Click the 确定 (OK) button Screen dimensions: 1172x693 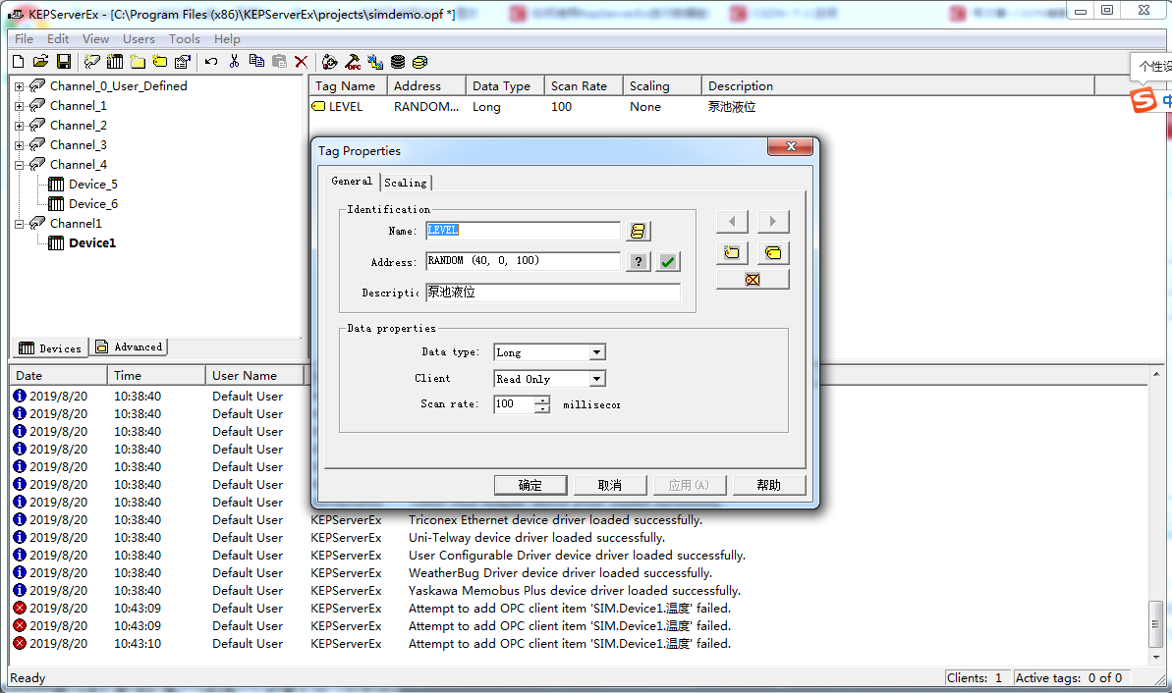coord(530,486)
